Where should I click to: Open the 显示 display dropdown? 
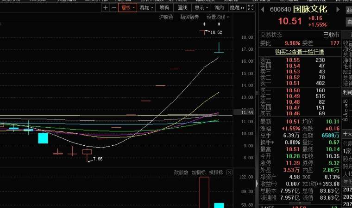(201, 8)
